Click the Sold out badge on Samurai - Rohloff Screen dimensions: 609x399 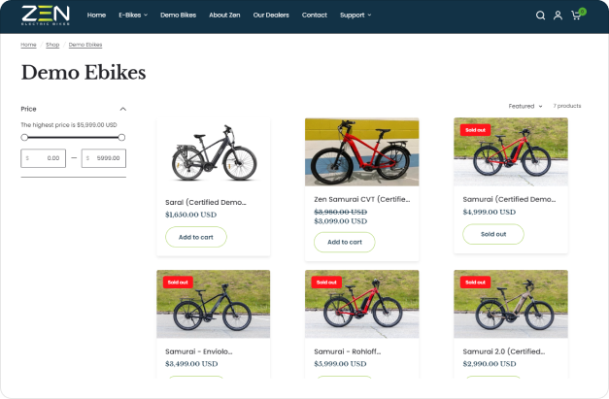[x=326, y=283]
